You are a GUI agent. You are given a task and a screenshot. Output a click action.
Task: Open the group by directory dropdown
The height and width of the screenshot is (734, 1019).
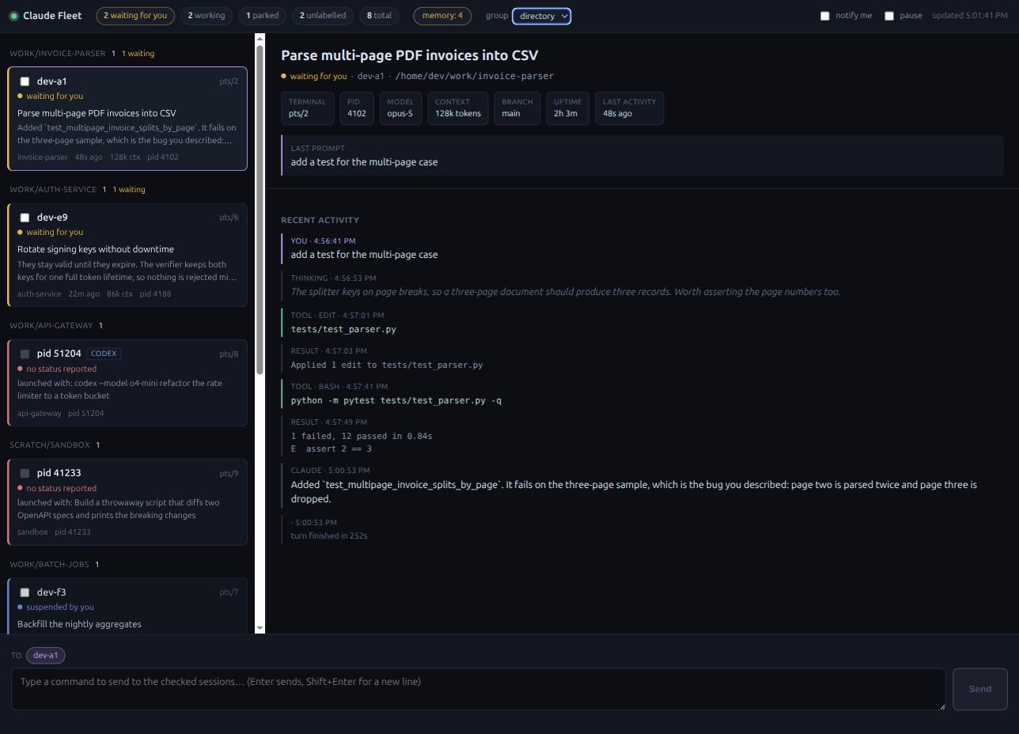pos(542,16)
